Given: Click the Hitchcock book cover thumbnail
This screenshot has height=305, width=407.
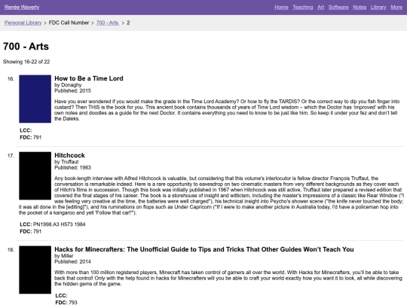Looking at the screenshot, I should click(35, 175).
